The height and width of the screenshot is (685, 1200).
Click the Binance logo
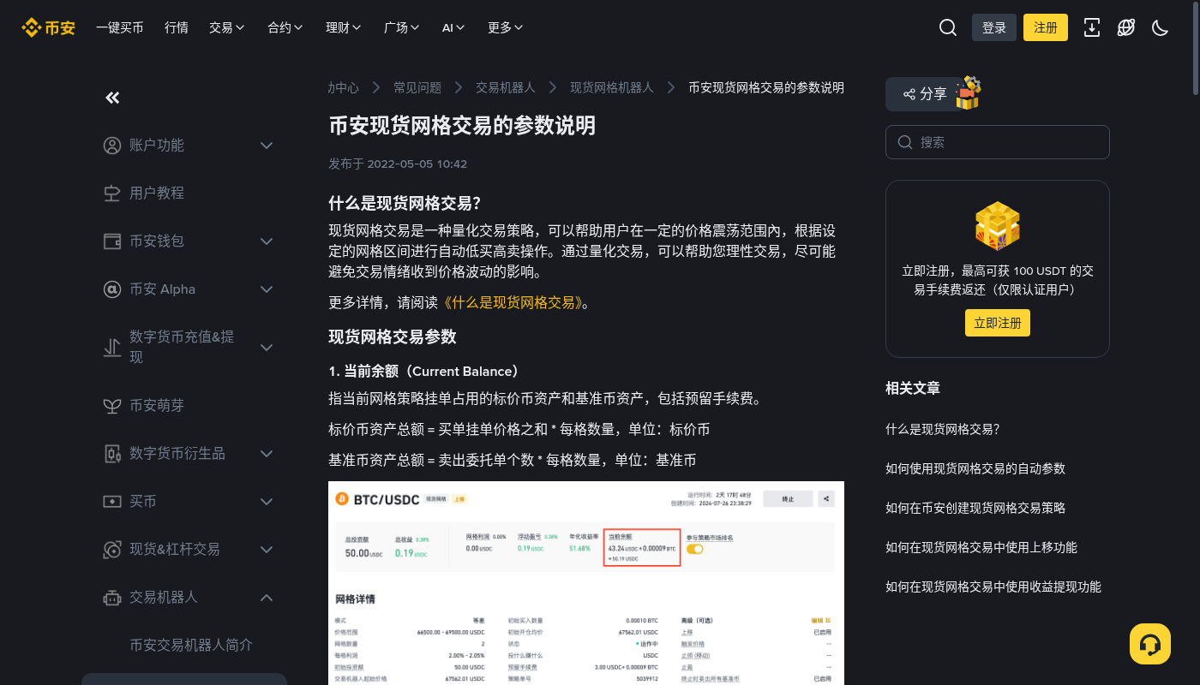48,27
